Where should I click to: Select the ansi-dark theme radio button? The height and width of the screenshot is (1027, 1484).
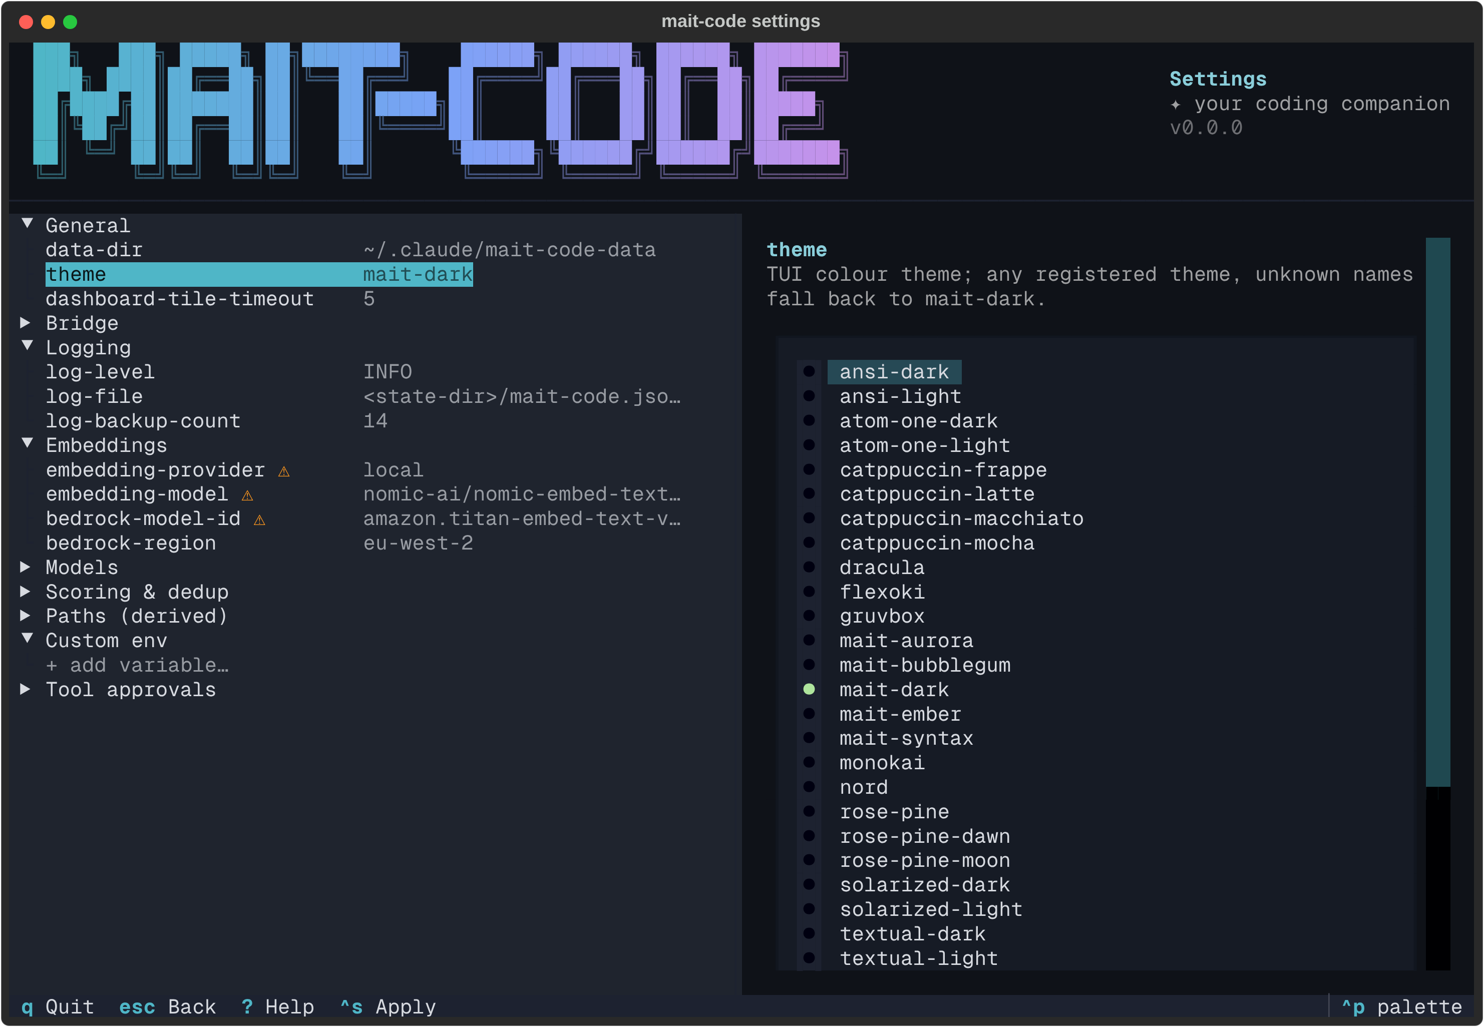click(x=809, y=371)
